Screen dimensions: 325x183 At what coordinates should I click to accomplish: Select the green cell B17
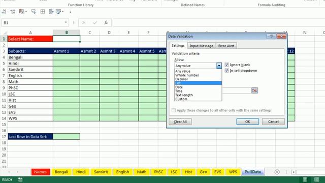[x=67, y=137]
